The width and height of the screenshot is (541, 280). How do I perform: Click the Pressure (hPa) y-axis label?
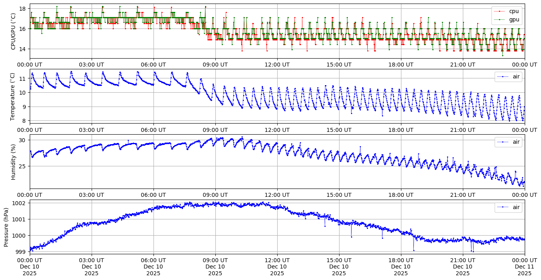pyautogui.click(x=6, y=227)
